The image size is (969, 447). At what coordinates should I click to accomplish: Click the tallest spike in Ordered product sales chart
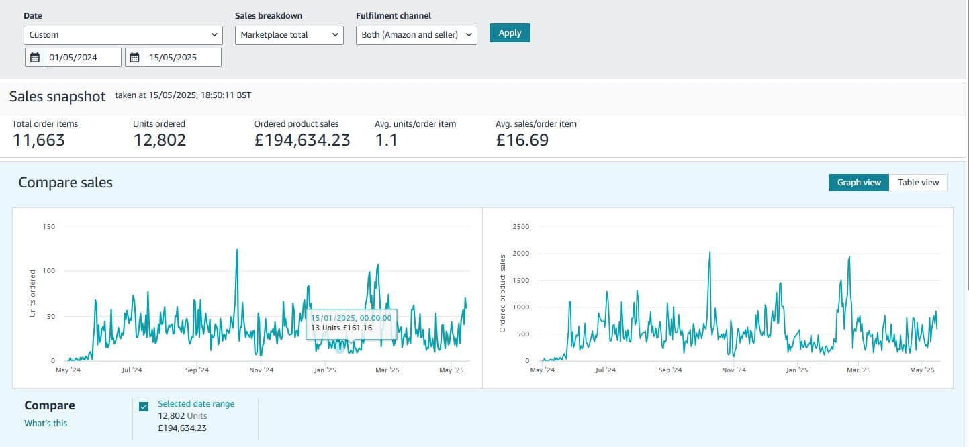[710, 254]
